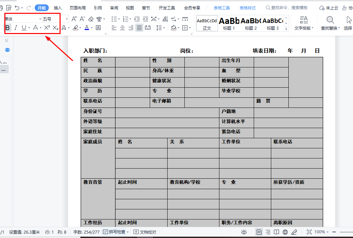Apply 标题 1 style

point(229,24)
